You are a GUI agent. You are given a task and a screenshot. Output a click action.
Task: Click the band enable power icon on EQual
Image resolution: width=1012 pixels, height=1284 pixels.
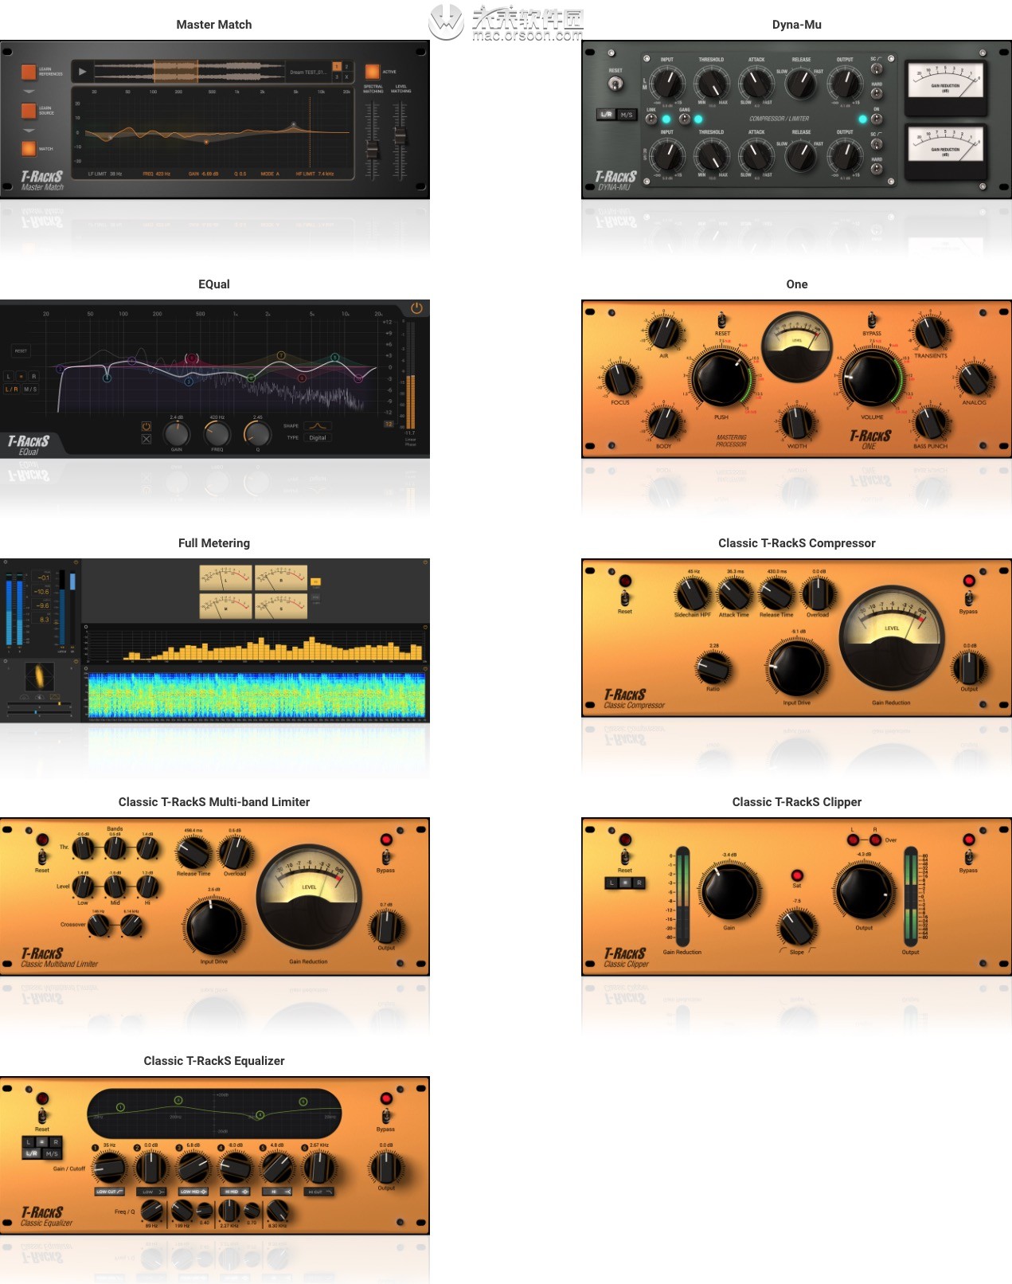click(147, 426)
